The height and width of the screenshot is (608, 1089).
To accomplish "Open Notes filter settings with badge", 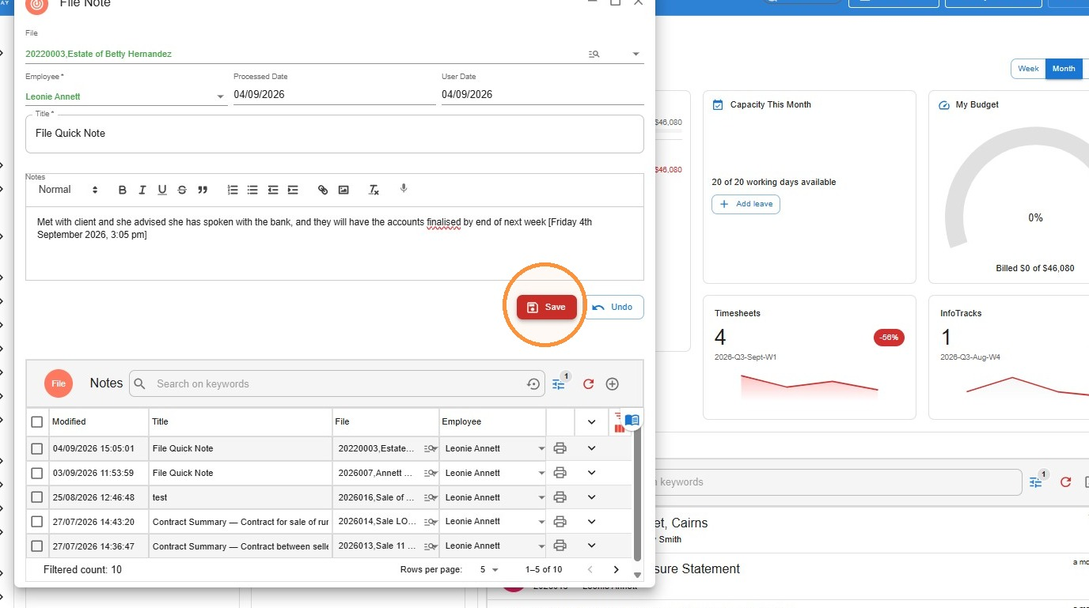I will 560,383.
